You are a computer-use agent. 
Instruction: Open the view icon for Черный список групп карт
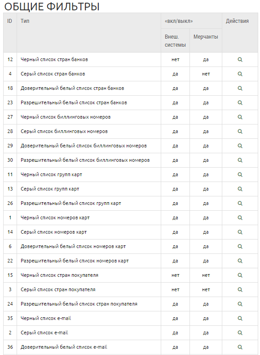[240, 174]
